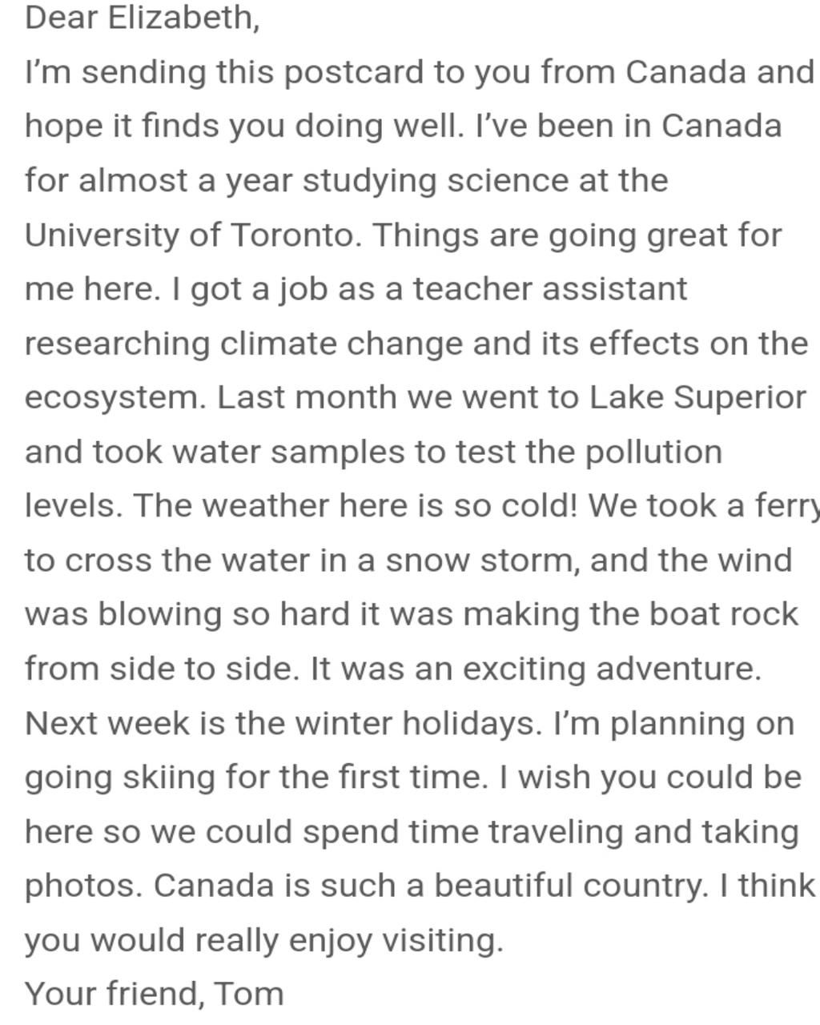820x1025 pixels.
Task: Place cursor on the word "researching"
Action: [x=117, y=344]
